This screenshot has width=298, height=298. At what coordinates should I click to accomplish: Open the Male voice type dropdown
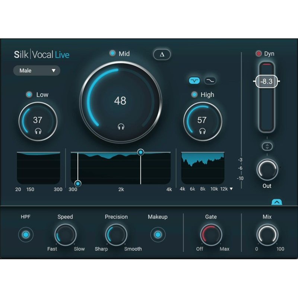point(37,71)
